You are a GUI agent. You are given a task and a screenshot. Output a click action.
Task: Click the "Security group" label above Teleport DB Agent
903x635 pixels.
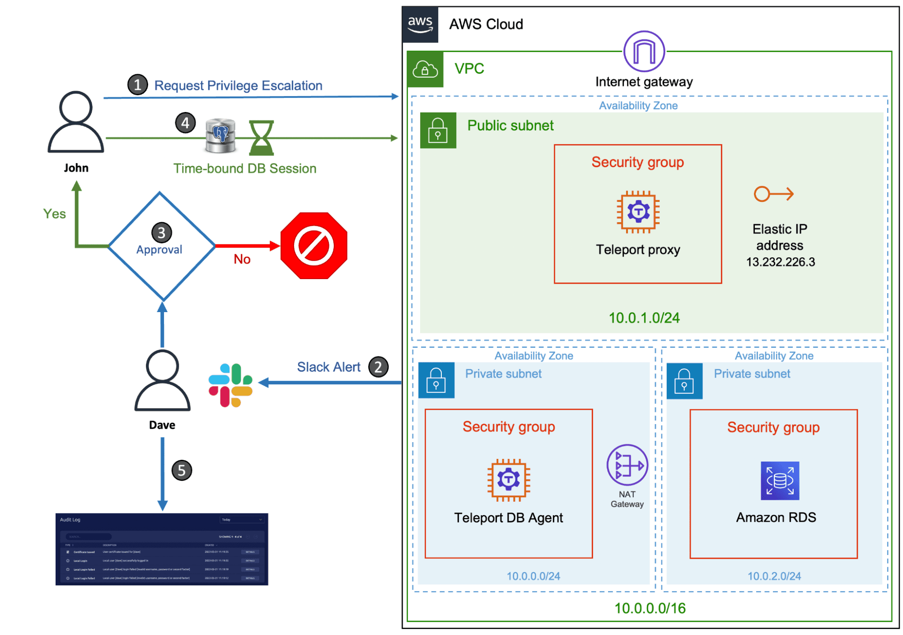coord(508,427)
